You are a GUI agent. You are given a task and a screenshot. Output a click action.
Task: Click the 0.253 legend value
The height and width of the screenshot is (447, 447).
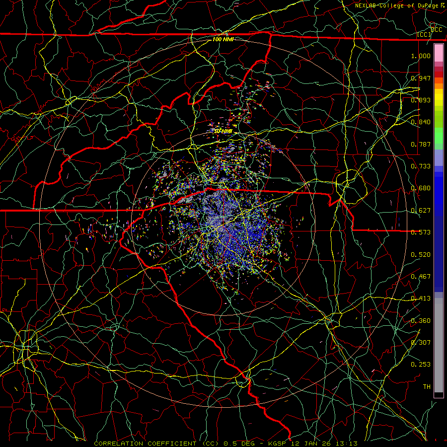(421, 365)
